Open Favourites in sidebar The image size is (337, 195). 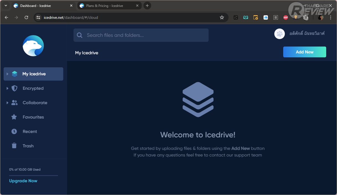point(33,117)
